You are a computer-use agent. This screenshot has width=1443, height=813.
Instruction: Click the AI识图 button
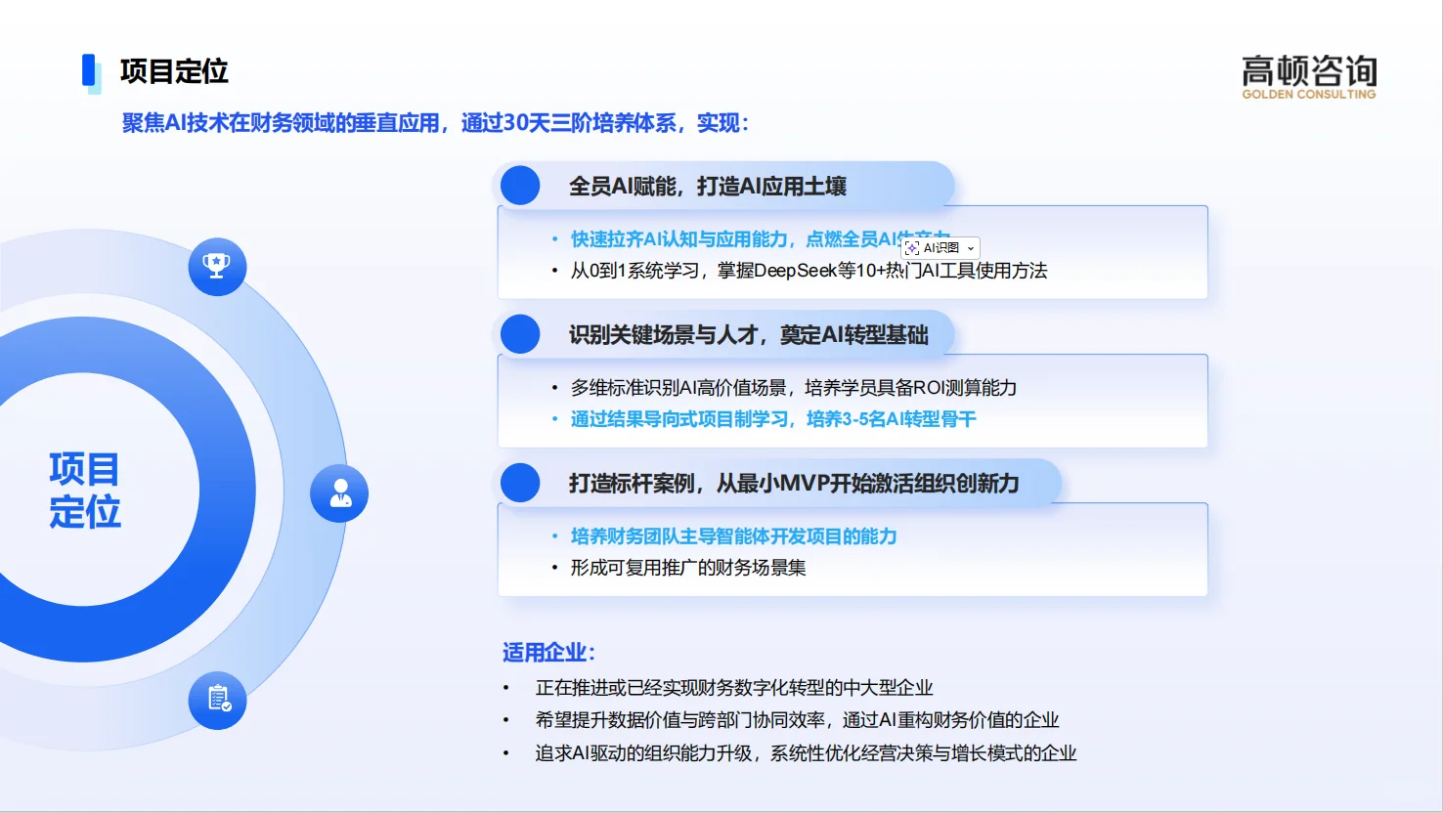click(937, 248)
